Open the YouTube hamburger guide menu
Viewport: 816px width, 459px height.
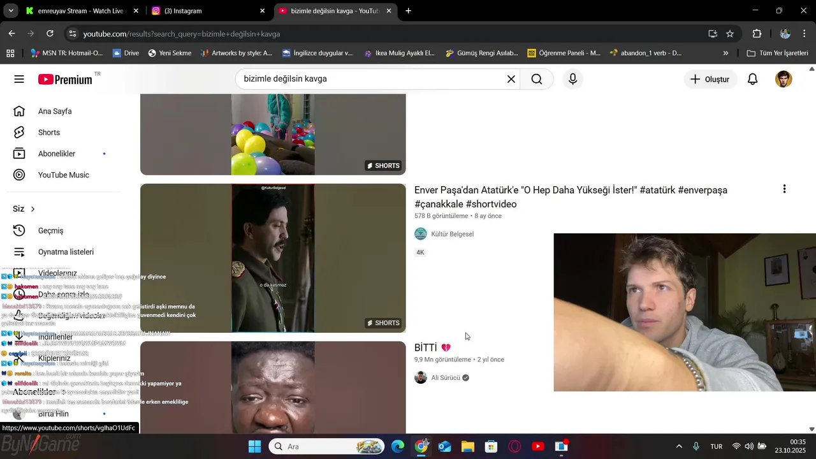19,79
